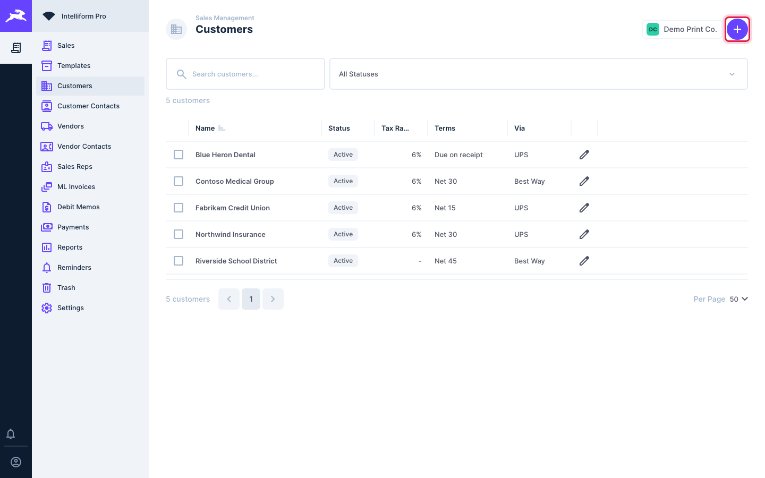Go to Reports in sidebar
Image resolution: width=765 pixels, height=478 pixels.
tap(90, 247)
